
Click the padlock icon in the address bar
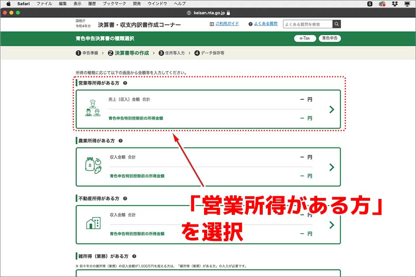(x=228, y=13)
